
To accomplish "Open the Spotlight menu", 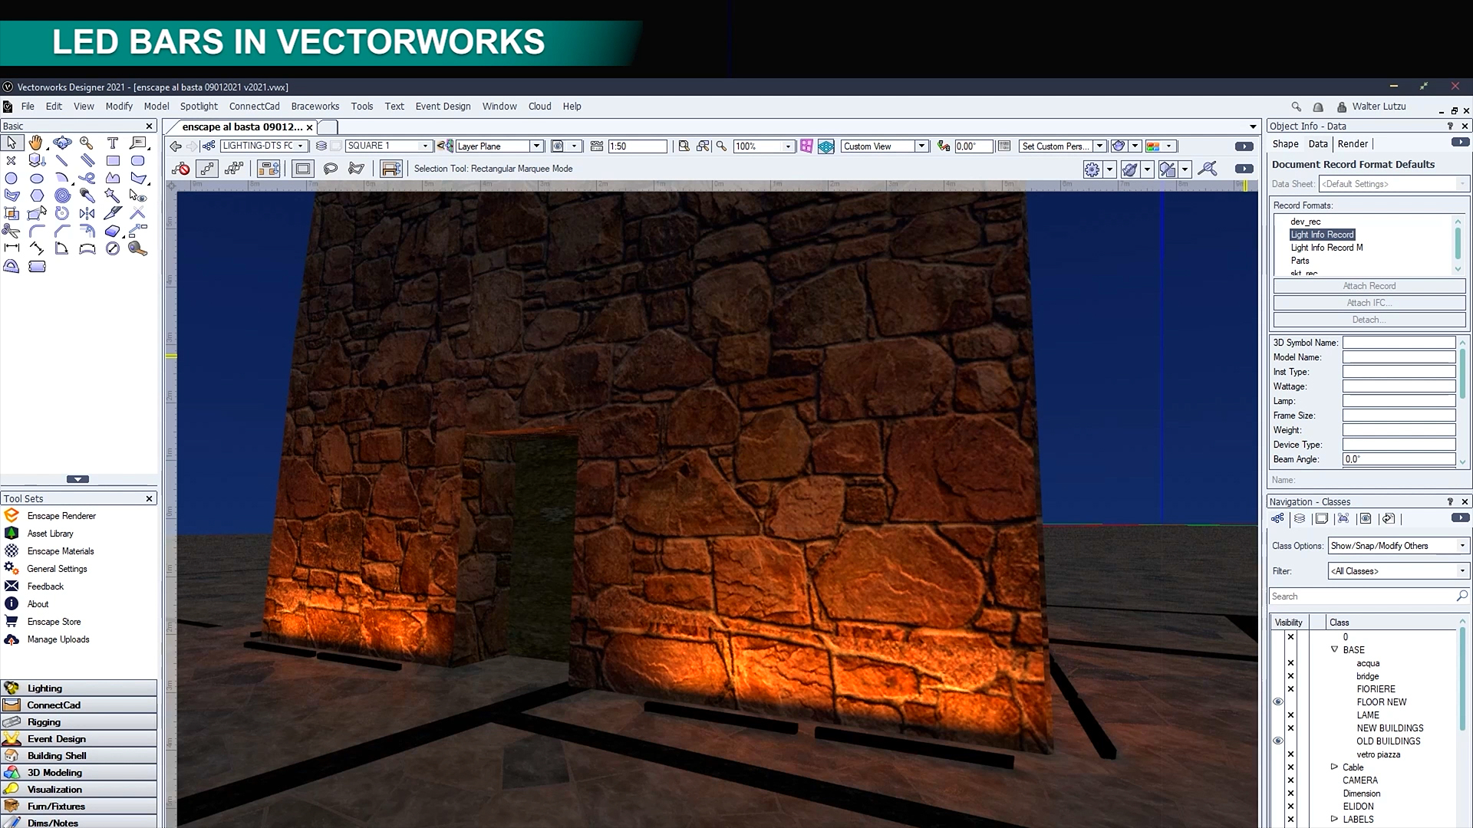I will [x=199, y=107].
